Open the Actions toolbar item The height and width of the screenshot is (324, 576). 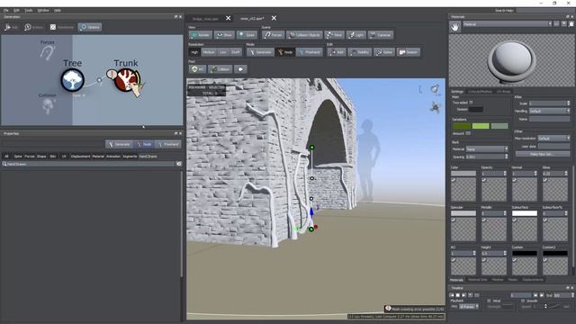coord(33,27)
